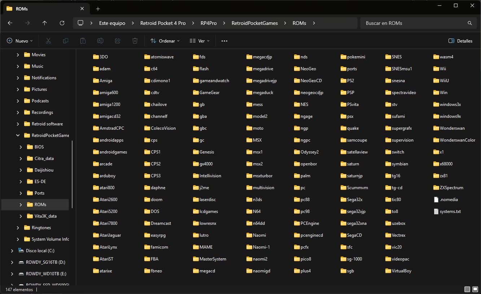Open a new tab with plus button

click(x=98, y=9)
